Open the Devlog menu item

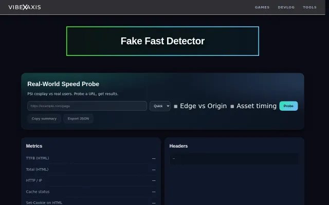[x=286, y=7]
